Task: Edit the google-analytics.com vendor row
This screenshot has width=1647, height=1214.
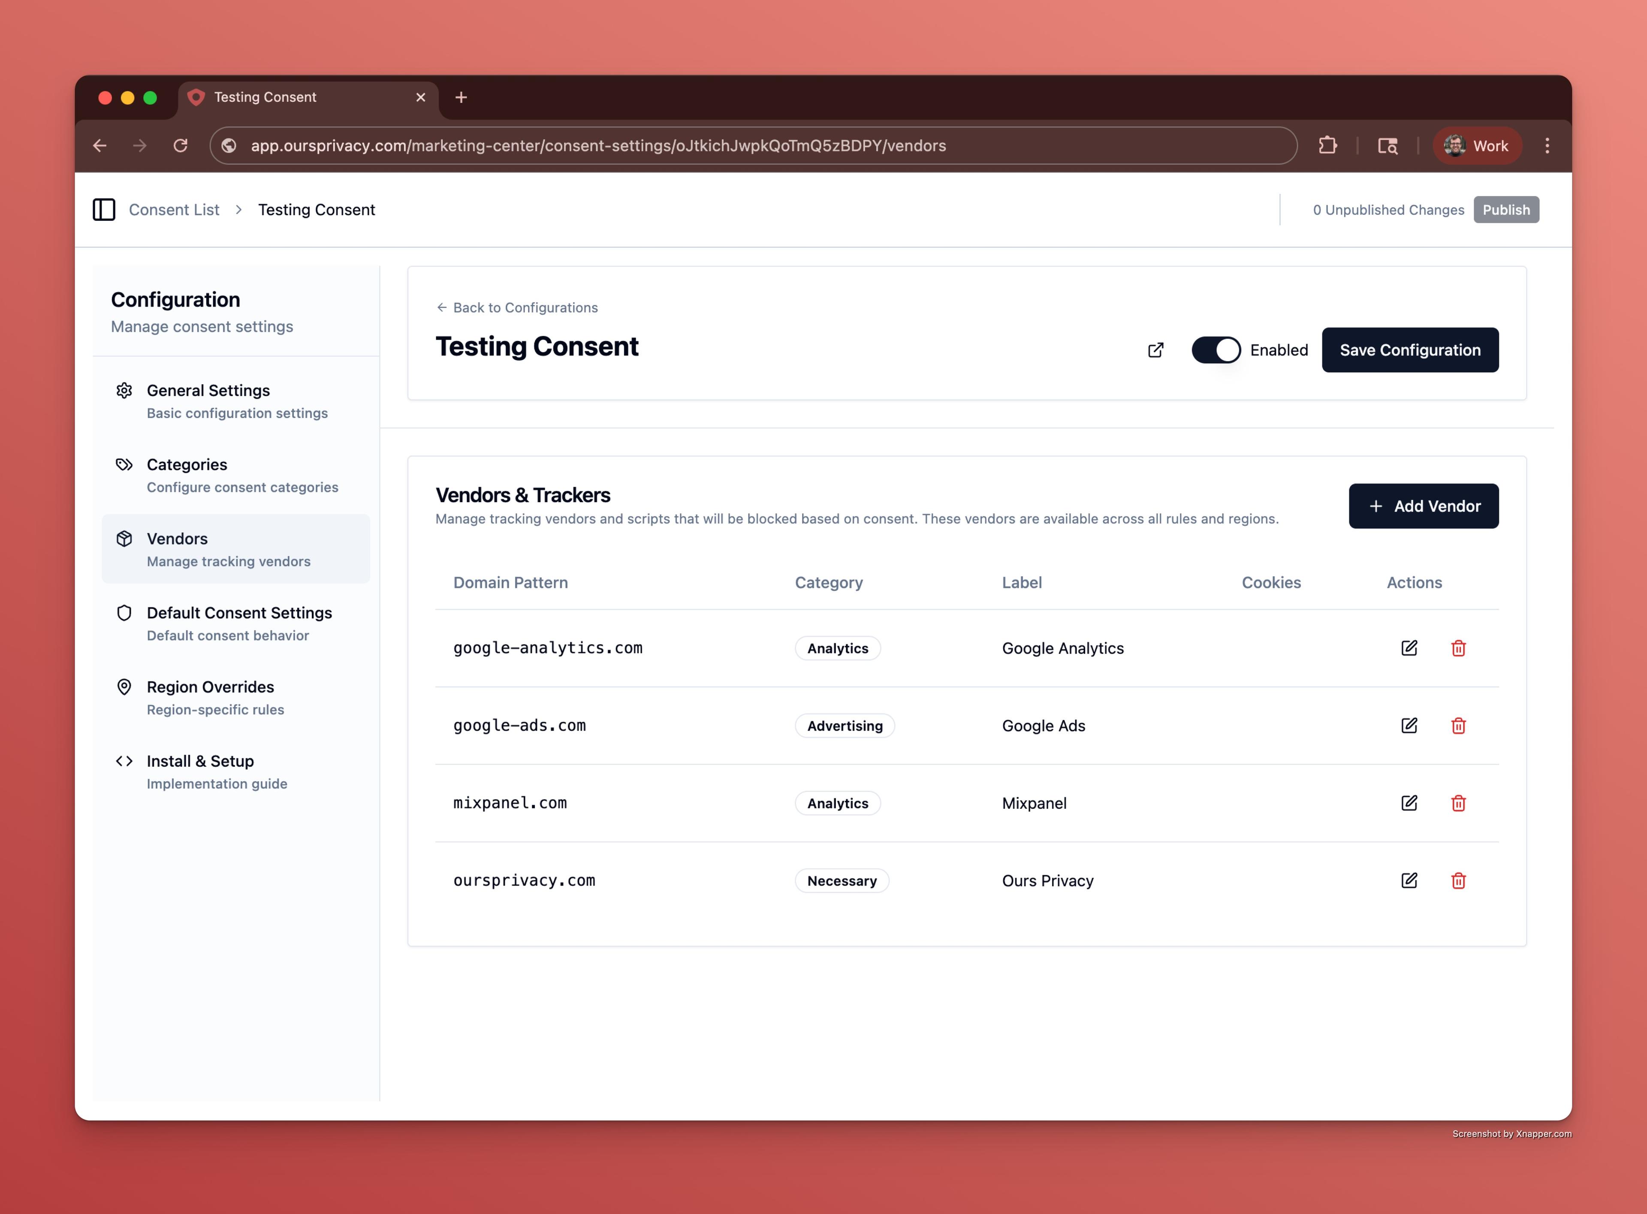Action: pyautogui.click(x=1409, y=648)
